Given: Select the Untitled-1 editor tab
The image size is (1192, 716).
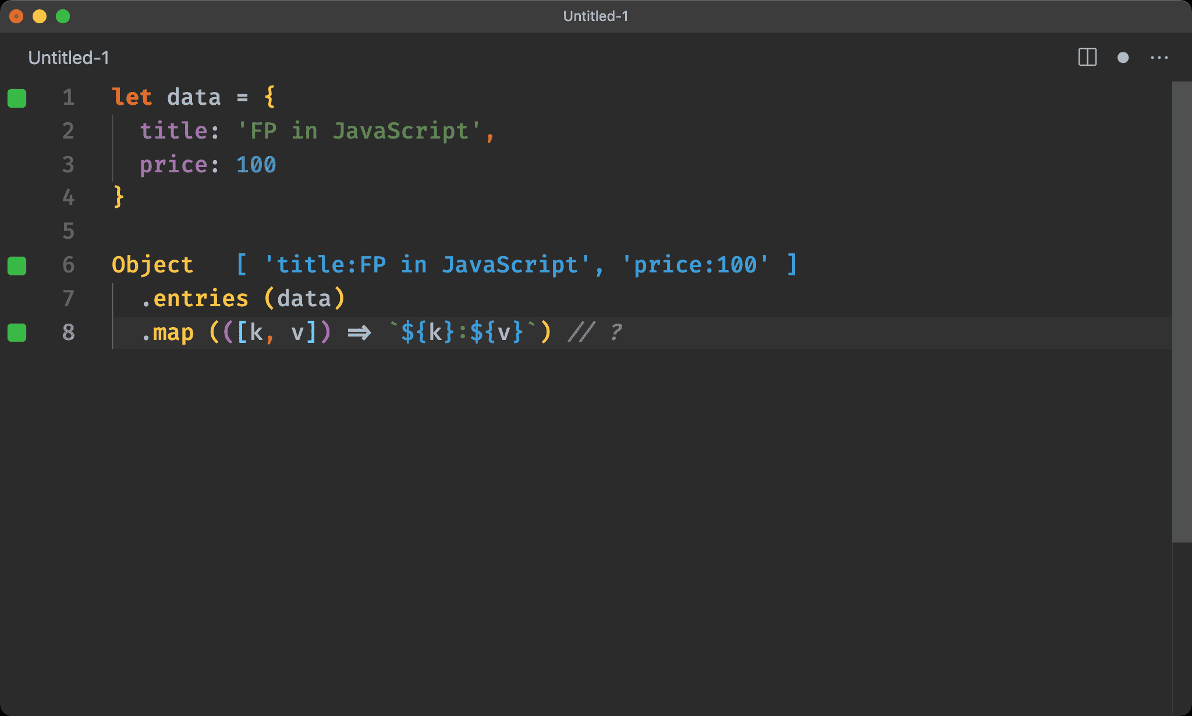Looking at the screenshot, I should tap(69, 58).
